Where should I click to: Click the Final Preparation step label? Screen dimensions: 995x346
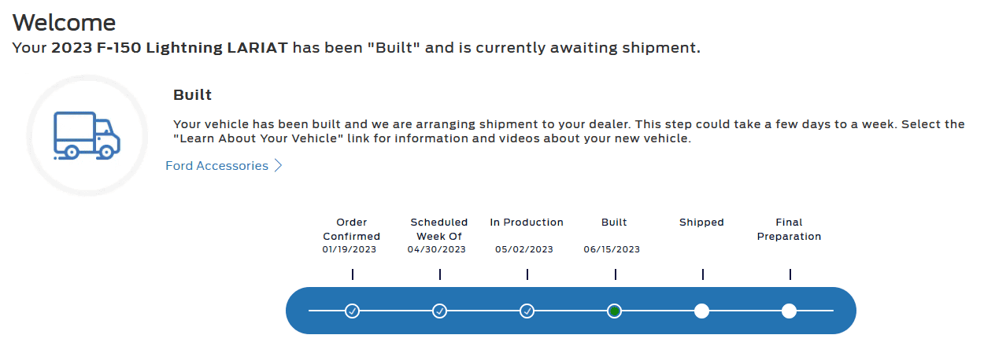point(789,229)
